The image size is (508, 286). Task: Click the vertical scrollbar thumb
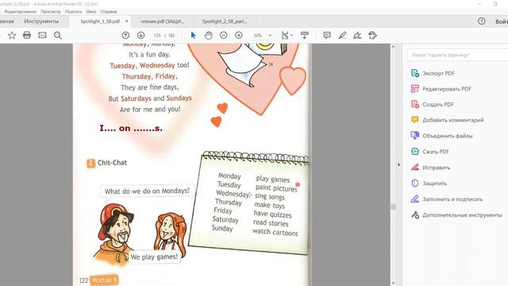pos(394,207)
